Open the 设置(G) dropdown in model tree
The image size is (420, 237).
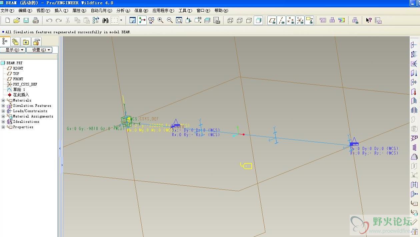tap(39, 50)
